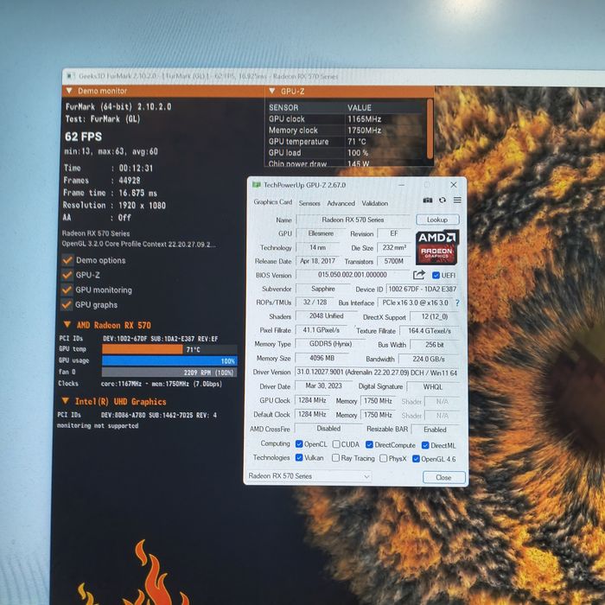Image resolution: width=605 pixels, height=605 pixels.
Task: Click the Close button in GPU-Z
Action: tap(443, 477)
